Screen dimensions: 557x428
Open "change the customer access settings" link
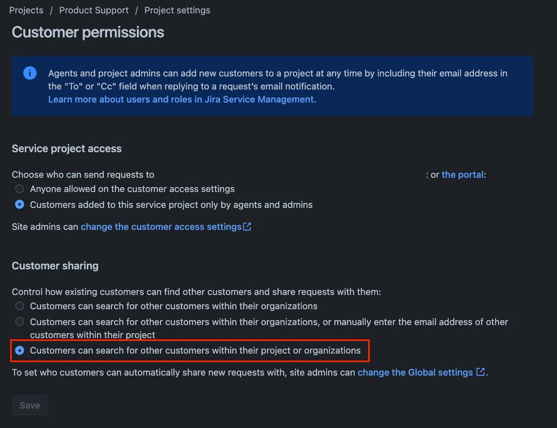click(161, 227)
